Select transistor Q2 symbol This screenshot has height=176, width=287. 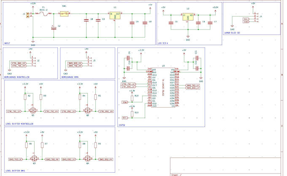pos(87,110)
